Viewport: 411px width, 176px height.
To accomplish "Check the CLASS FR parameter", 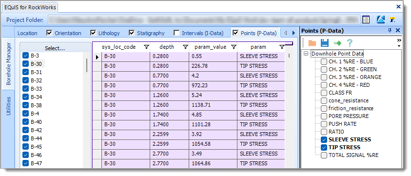I will coord(324,93).
